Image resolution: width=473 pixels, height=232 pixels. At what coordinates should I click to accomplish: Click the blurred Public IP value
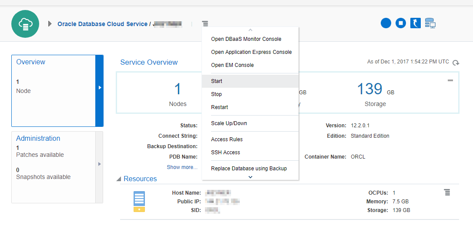223,202
